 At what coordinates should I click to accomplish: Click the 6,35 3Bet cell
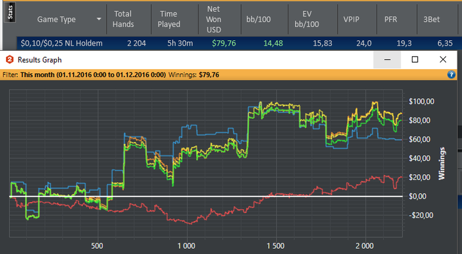445,44
